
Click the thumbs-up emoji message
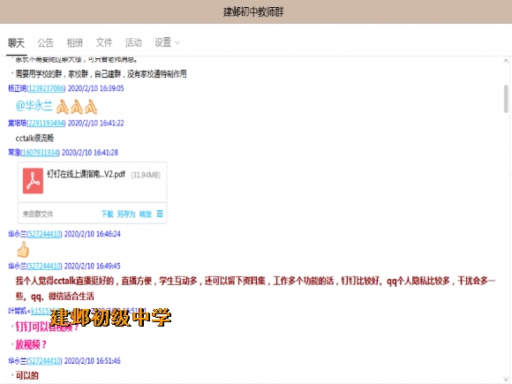pyautogui.click(x=23, y=250)
